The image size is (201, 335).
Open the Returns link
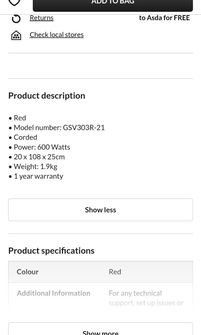coord(42,18)
